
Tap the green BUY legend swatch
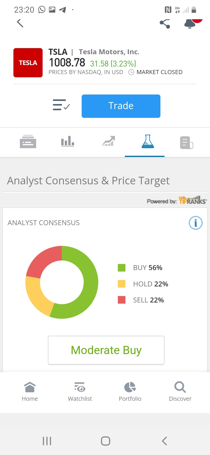click(122, 268)
